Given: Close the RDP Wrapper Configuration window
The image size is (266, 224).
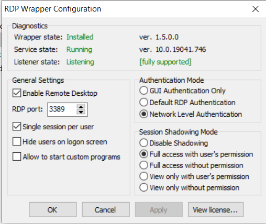Looking at the screenshot, I should pyautogui.click(x=256, y=9).
